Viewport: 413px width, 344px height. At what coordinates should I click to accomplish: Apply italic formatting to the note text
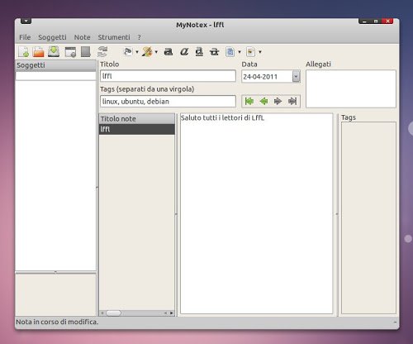184,51
